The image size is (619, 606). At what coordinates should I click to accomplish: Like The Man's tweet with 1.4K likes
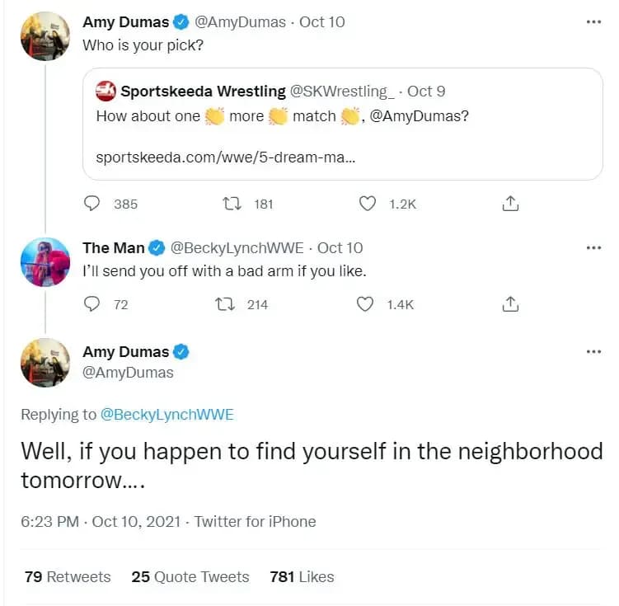coord(365,304)
